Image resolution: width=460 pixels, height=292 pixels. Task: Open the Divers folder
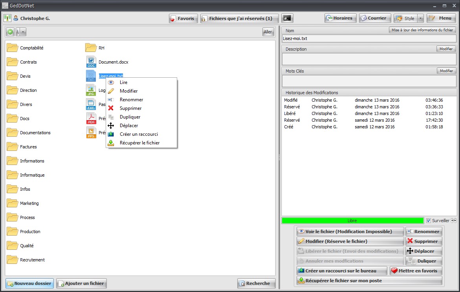pos(20,104)
